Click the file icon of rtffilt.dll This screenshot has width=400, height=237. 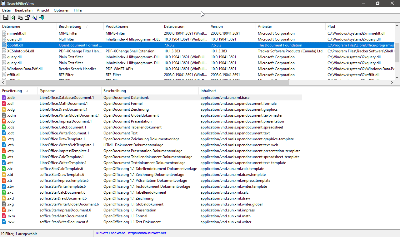click(x=4, y=75)
